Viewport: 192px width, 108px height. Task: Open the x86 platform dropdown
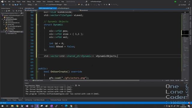pos(40,5)
